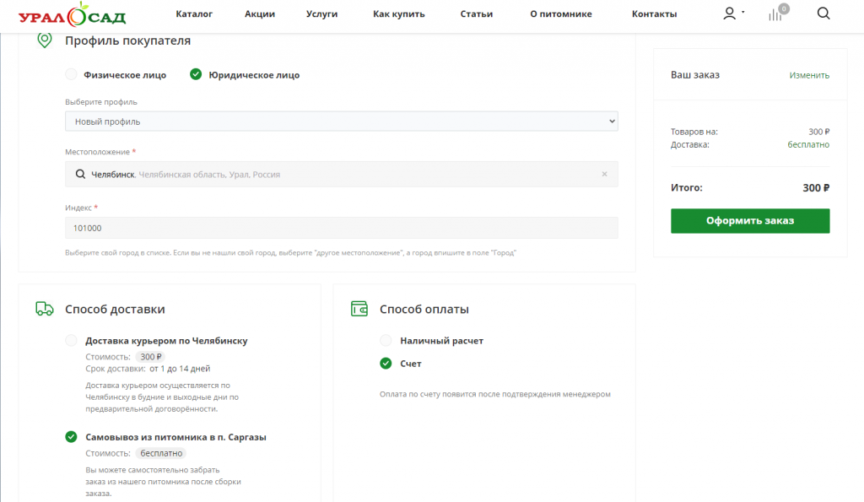Click the delivery truck icon
The height and width of the screenshot is (502, 864).
click(45, 309)
